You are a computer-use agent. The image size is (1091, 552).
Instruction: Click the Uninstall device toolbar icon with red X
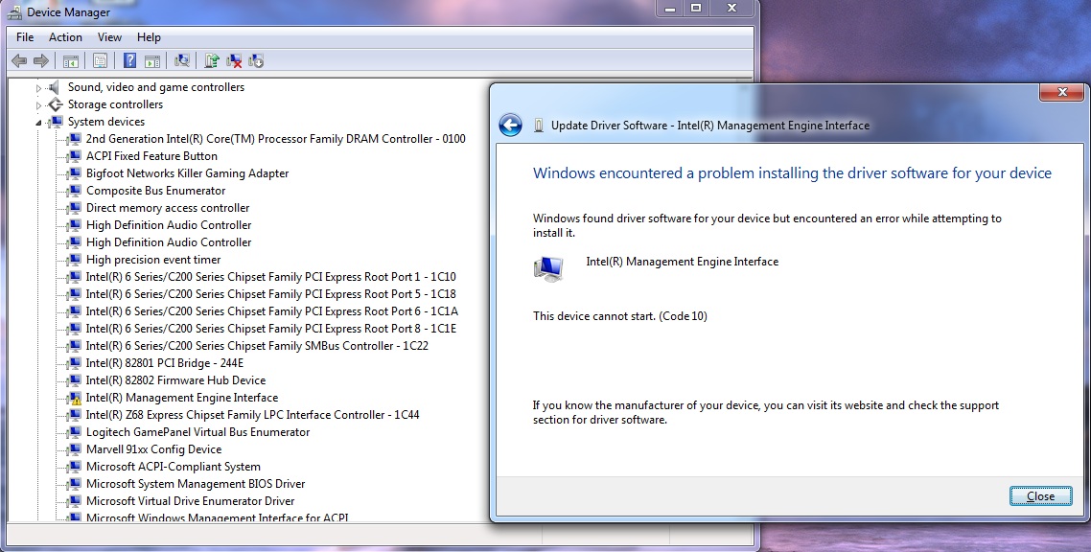point(235,61)
